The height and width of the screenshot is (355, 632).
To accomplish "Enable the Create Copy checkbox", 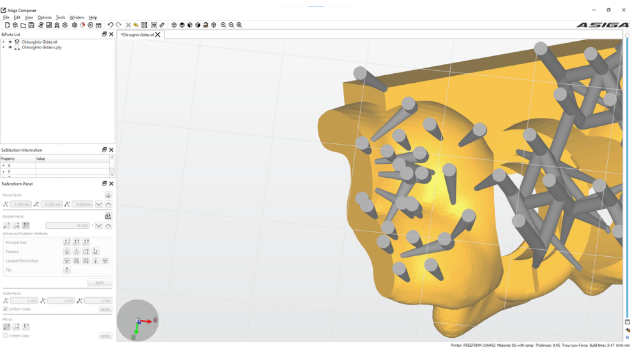I will pos(5,335).
